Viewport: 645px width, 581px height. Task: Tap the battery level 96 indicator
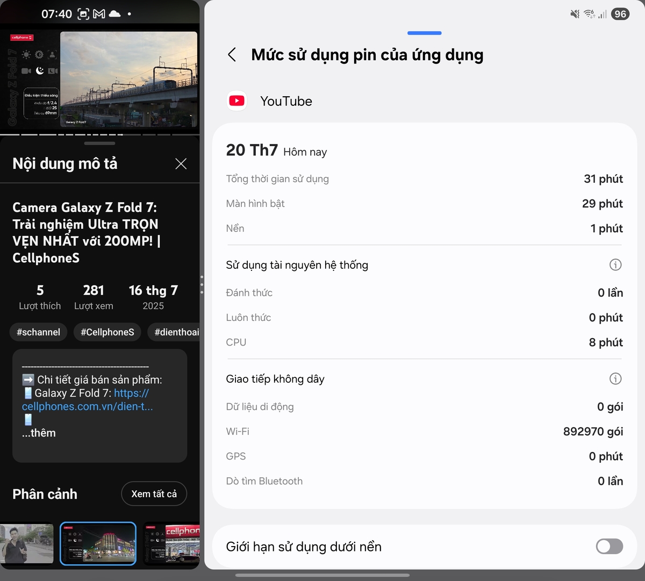coord(620,14)
